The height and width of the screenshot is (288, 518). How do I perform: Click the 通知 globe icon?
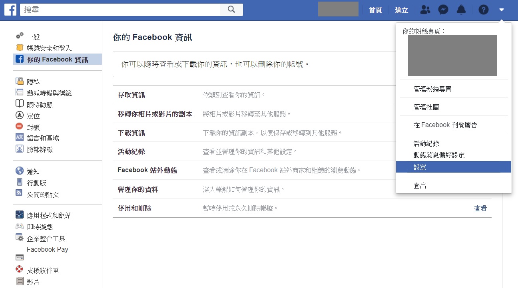tap(20, 171)
